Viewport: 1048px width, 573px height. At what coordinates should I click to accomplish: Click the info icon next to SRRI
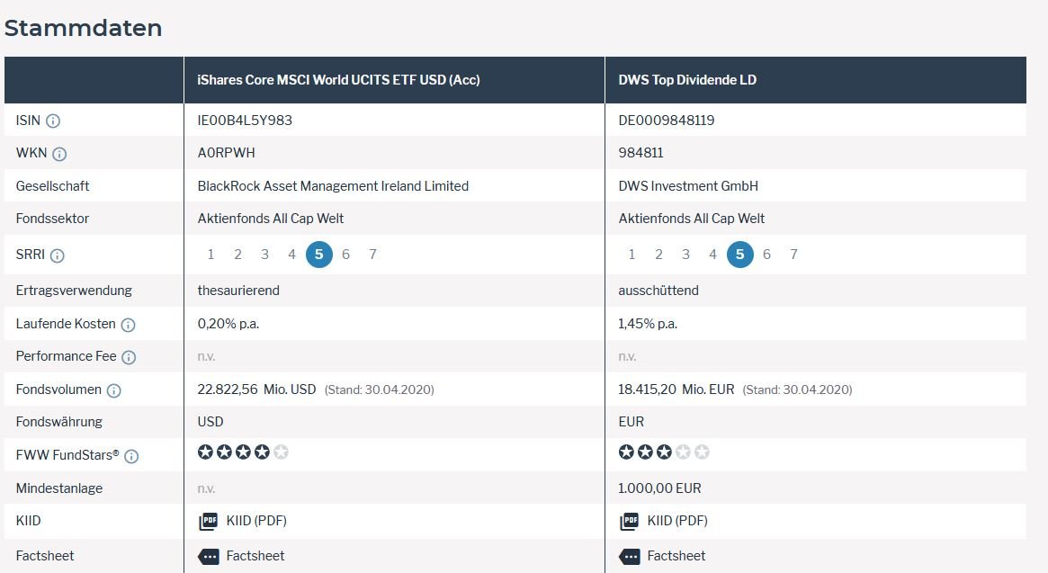coord(58,255)
